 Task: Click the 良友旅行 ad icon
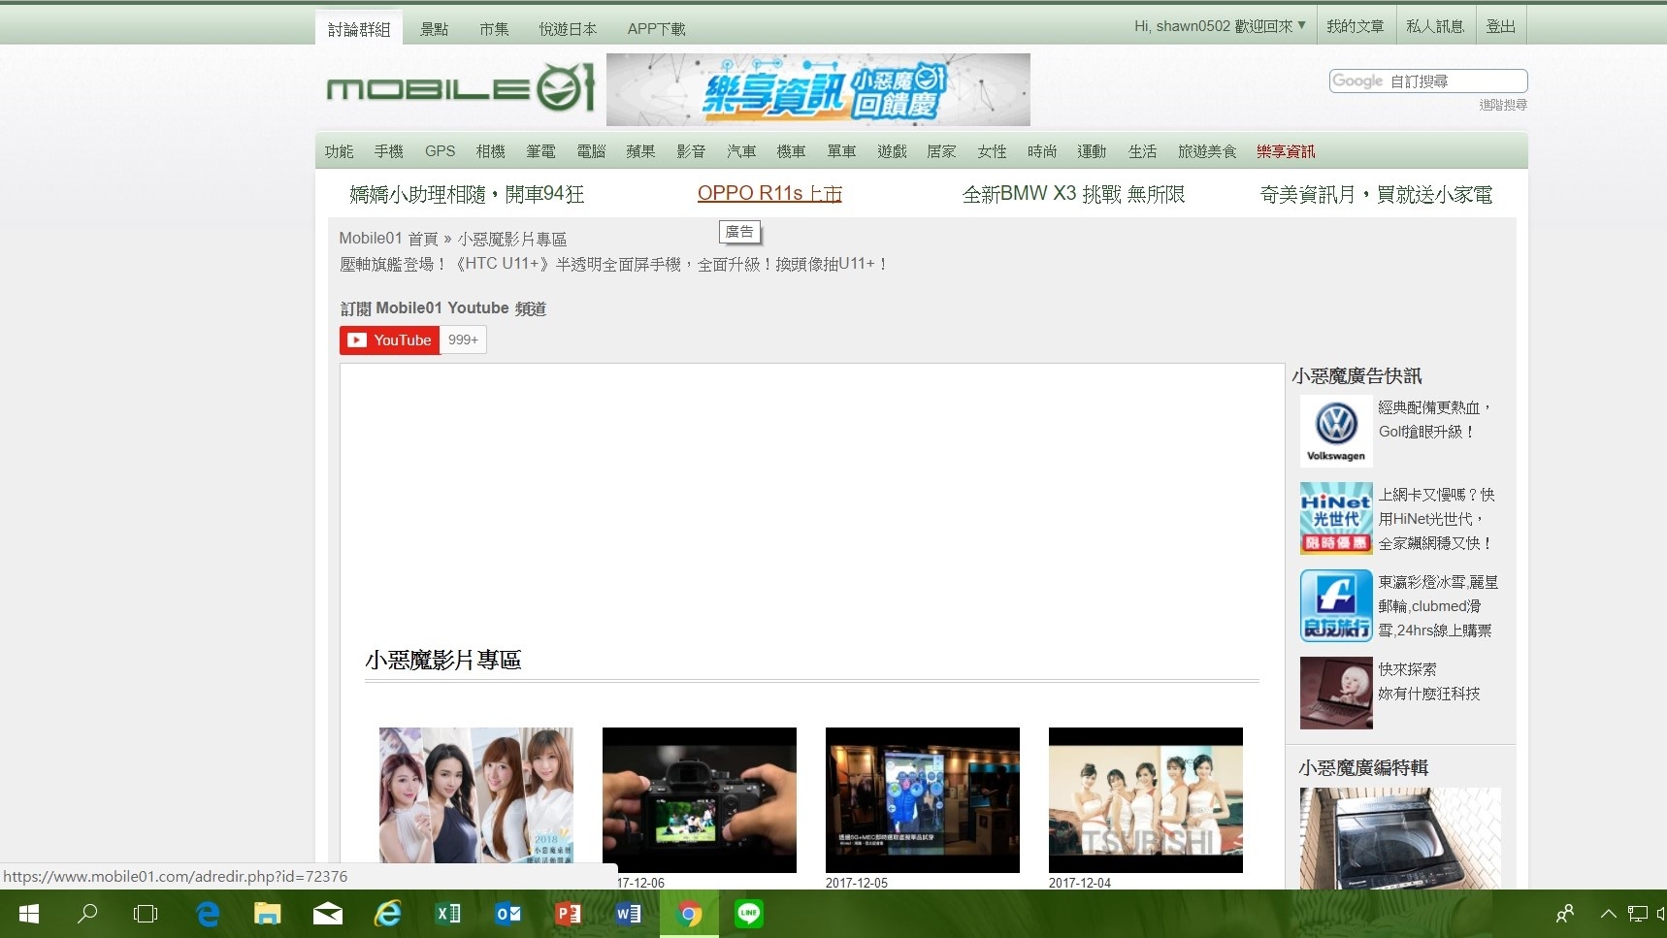coord(1336,605)
